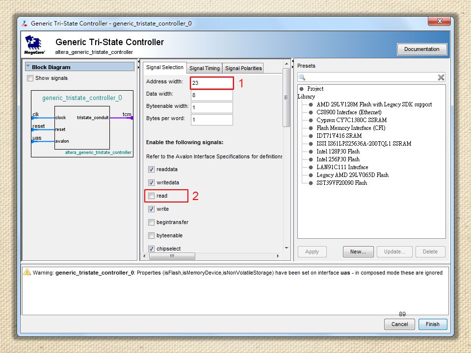Select the Cypress CY7C1380C SSRAM preset
The image size is (471, 353).
tap(351, 120)
